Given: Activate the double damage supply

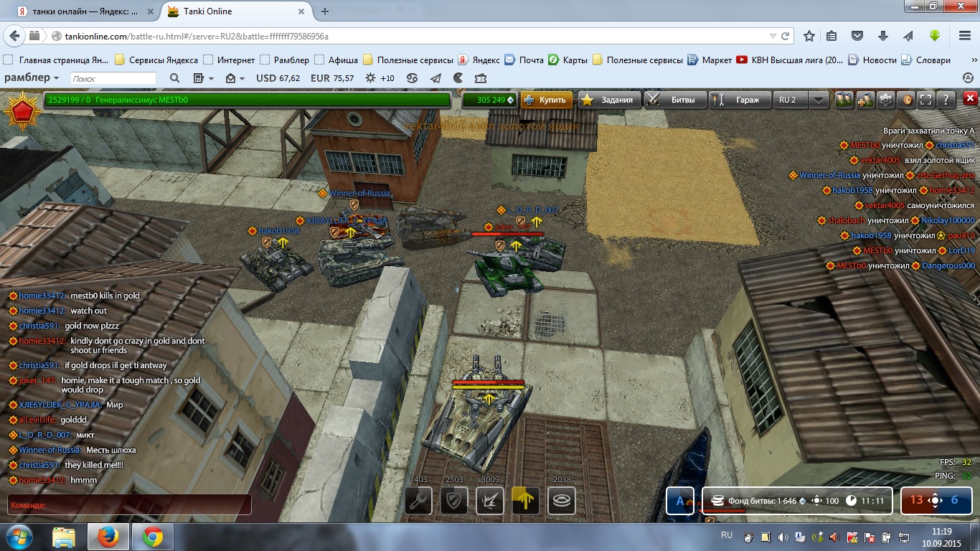Looking at the screenshot, I should click(x=490, y=501).
